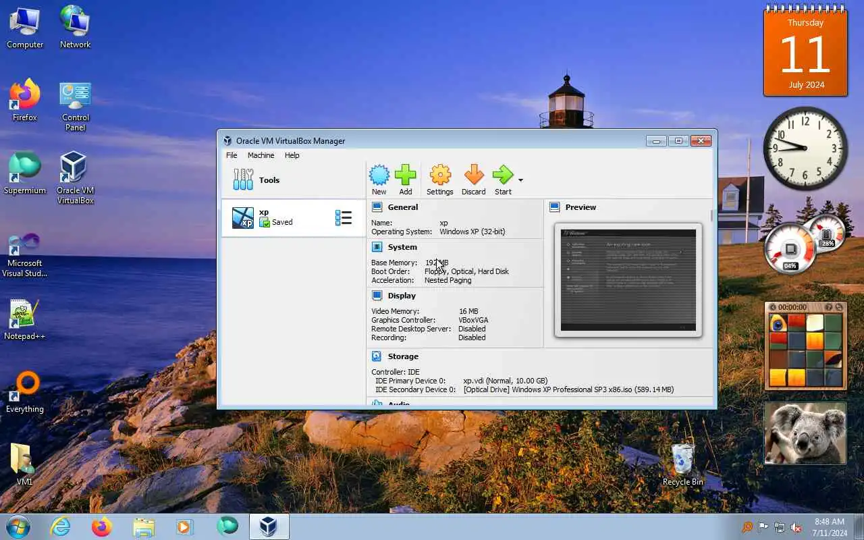Open the Firefox desktop shortcut

25,101
